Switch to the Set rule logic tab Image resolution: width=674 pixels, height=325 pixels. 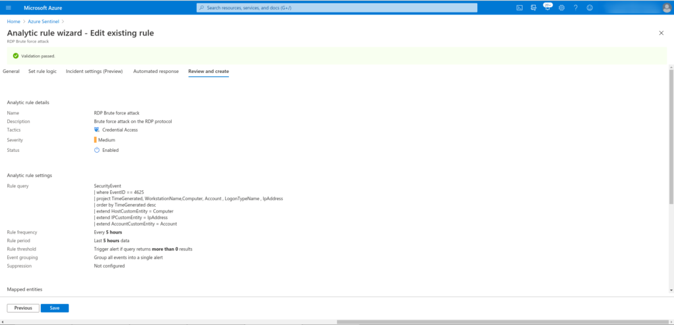pos(43,71)
